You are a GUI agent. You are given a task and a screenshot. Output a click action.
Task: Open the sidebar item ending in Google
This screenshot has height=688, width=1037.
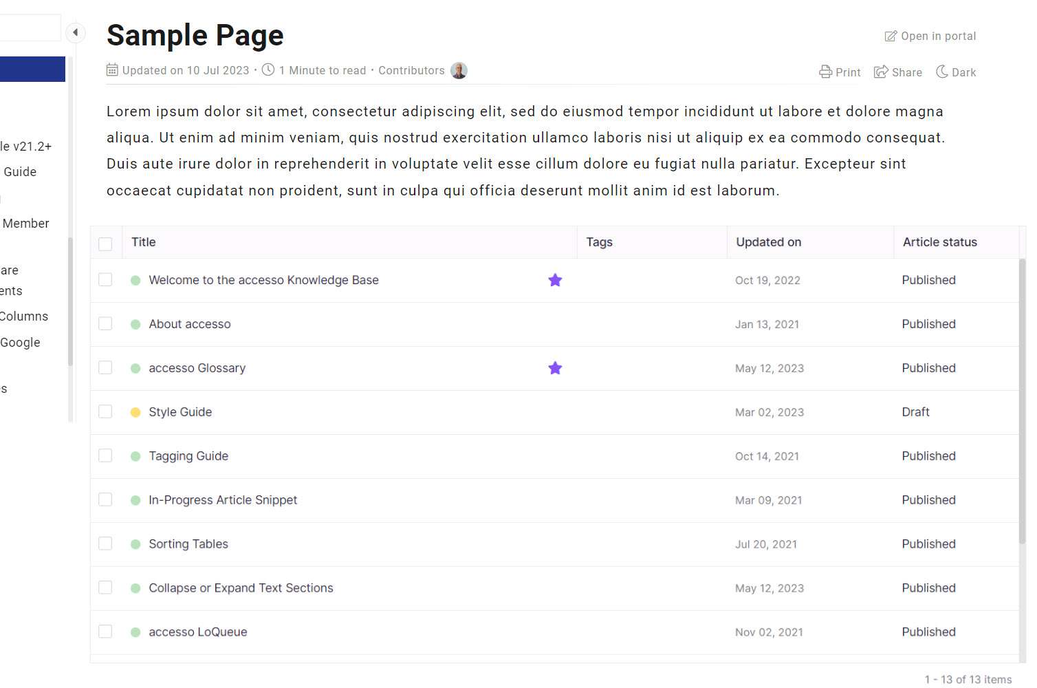click(20, 343)
